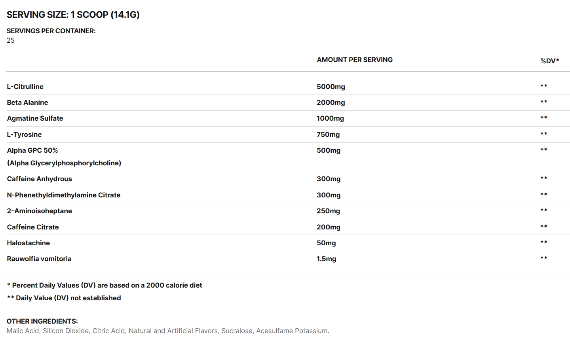Click the L-Tyrosine 750mg value
Screen dimensions: 570x341
coord(328,135)
